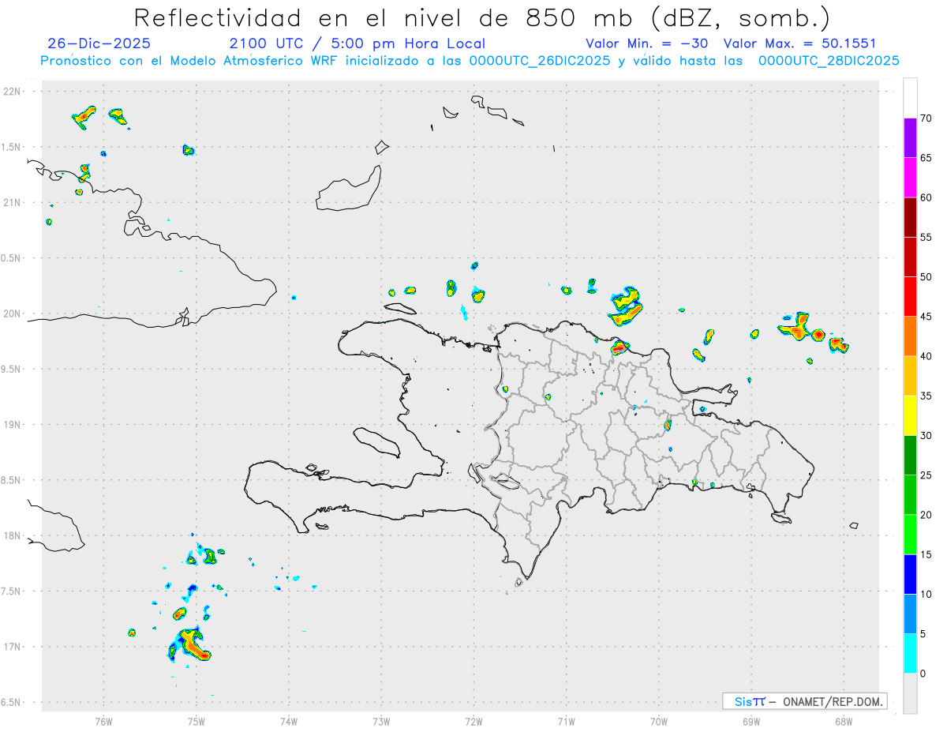The width and height of the screenshot is (947, 732).
Task: Click the '18N' latitude label
Action: click(13, 536)
